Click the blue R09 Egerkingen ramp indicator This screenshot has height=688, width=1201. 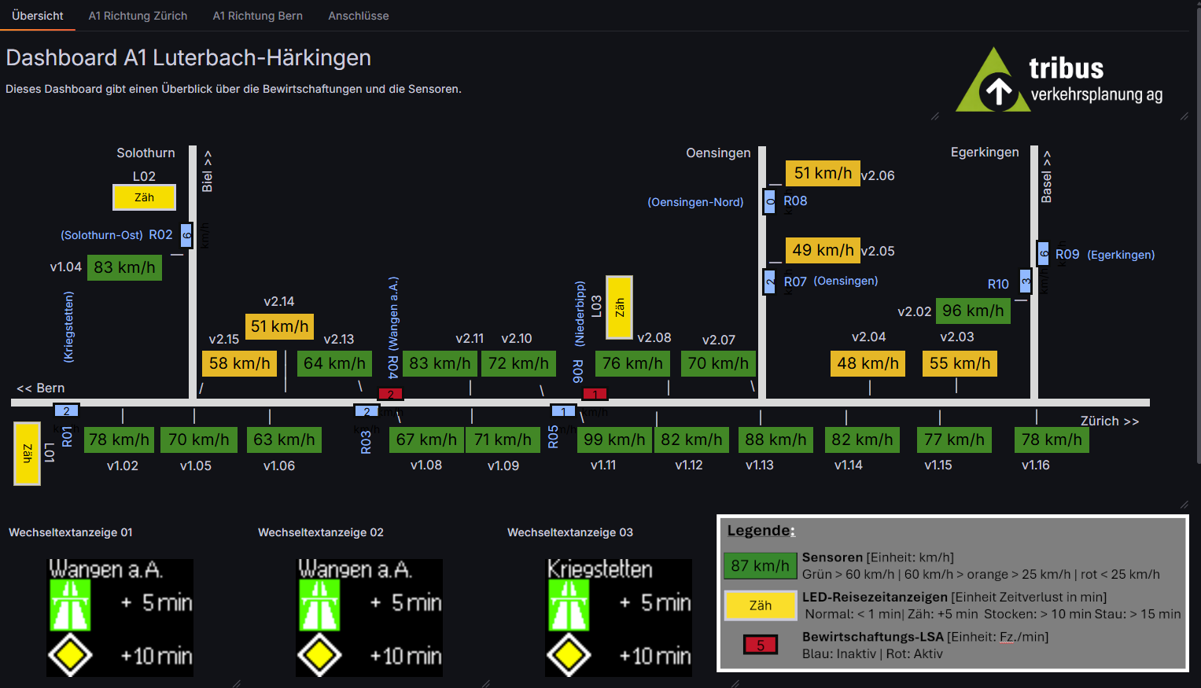[1043, 254]
